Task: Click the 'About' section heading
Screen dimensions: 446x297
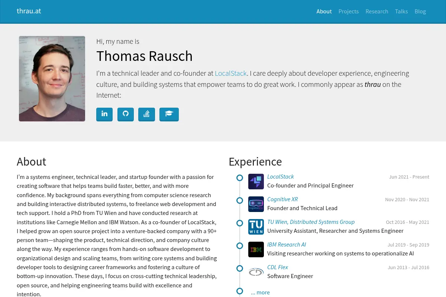Action: (32, 162)
